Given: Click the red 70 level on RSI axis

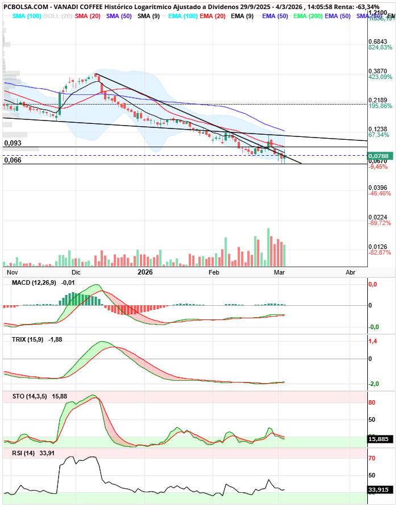Looking at the screenshot, I should tap(372, 458).
